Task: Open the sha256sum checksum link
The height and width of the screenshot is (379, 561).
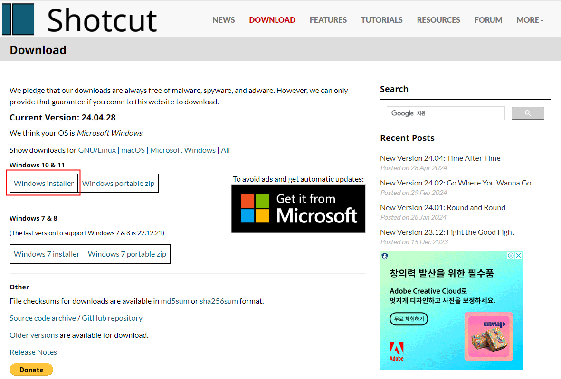Action: pyautogui.click(x=219, y=301)
